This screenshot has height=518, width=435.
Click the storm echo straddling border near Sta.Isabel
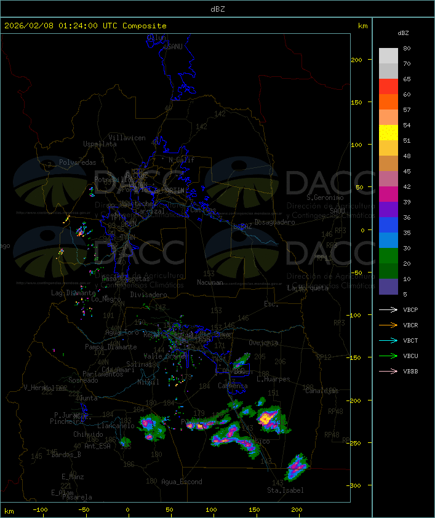297,467
